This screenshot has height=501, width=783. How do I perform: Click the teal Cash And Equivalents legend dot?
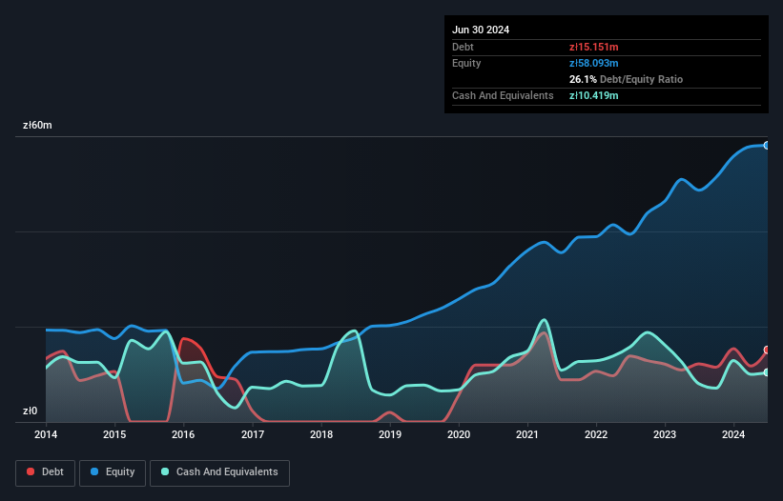point(165,471)
